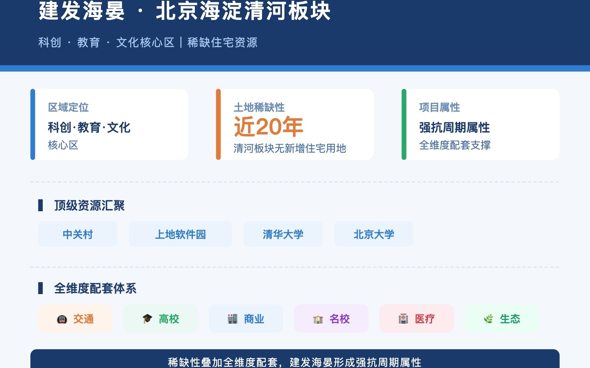Select the 上地软件园 tag
Image resolution: width=590 pixels, height=368 pixels.
click(x=180, y=234)
